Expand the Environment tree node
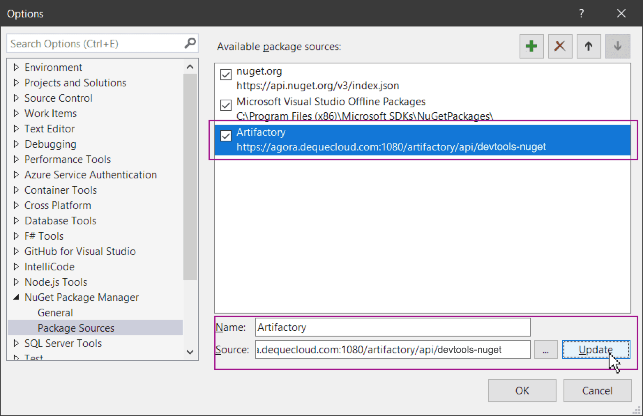 click(16, 67)
